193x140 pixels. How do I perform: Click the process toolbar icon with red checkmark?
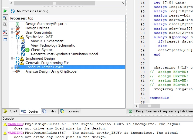pos(5,32)
